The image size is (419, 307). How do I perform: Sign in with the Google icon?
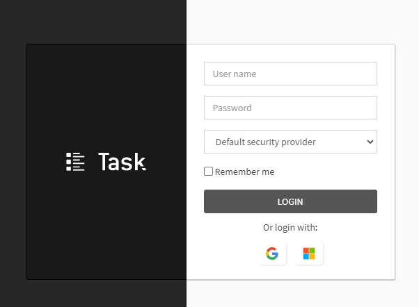click(x=272, y=253)
